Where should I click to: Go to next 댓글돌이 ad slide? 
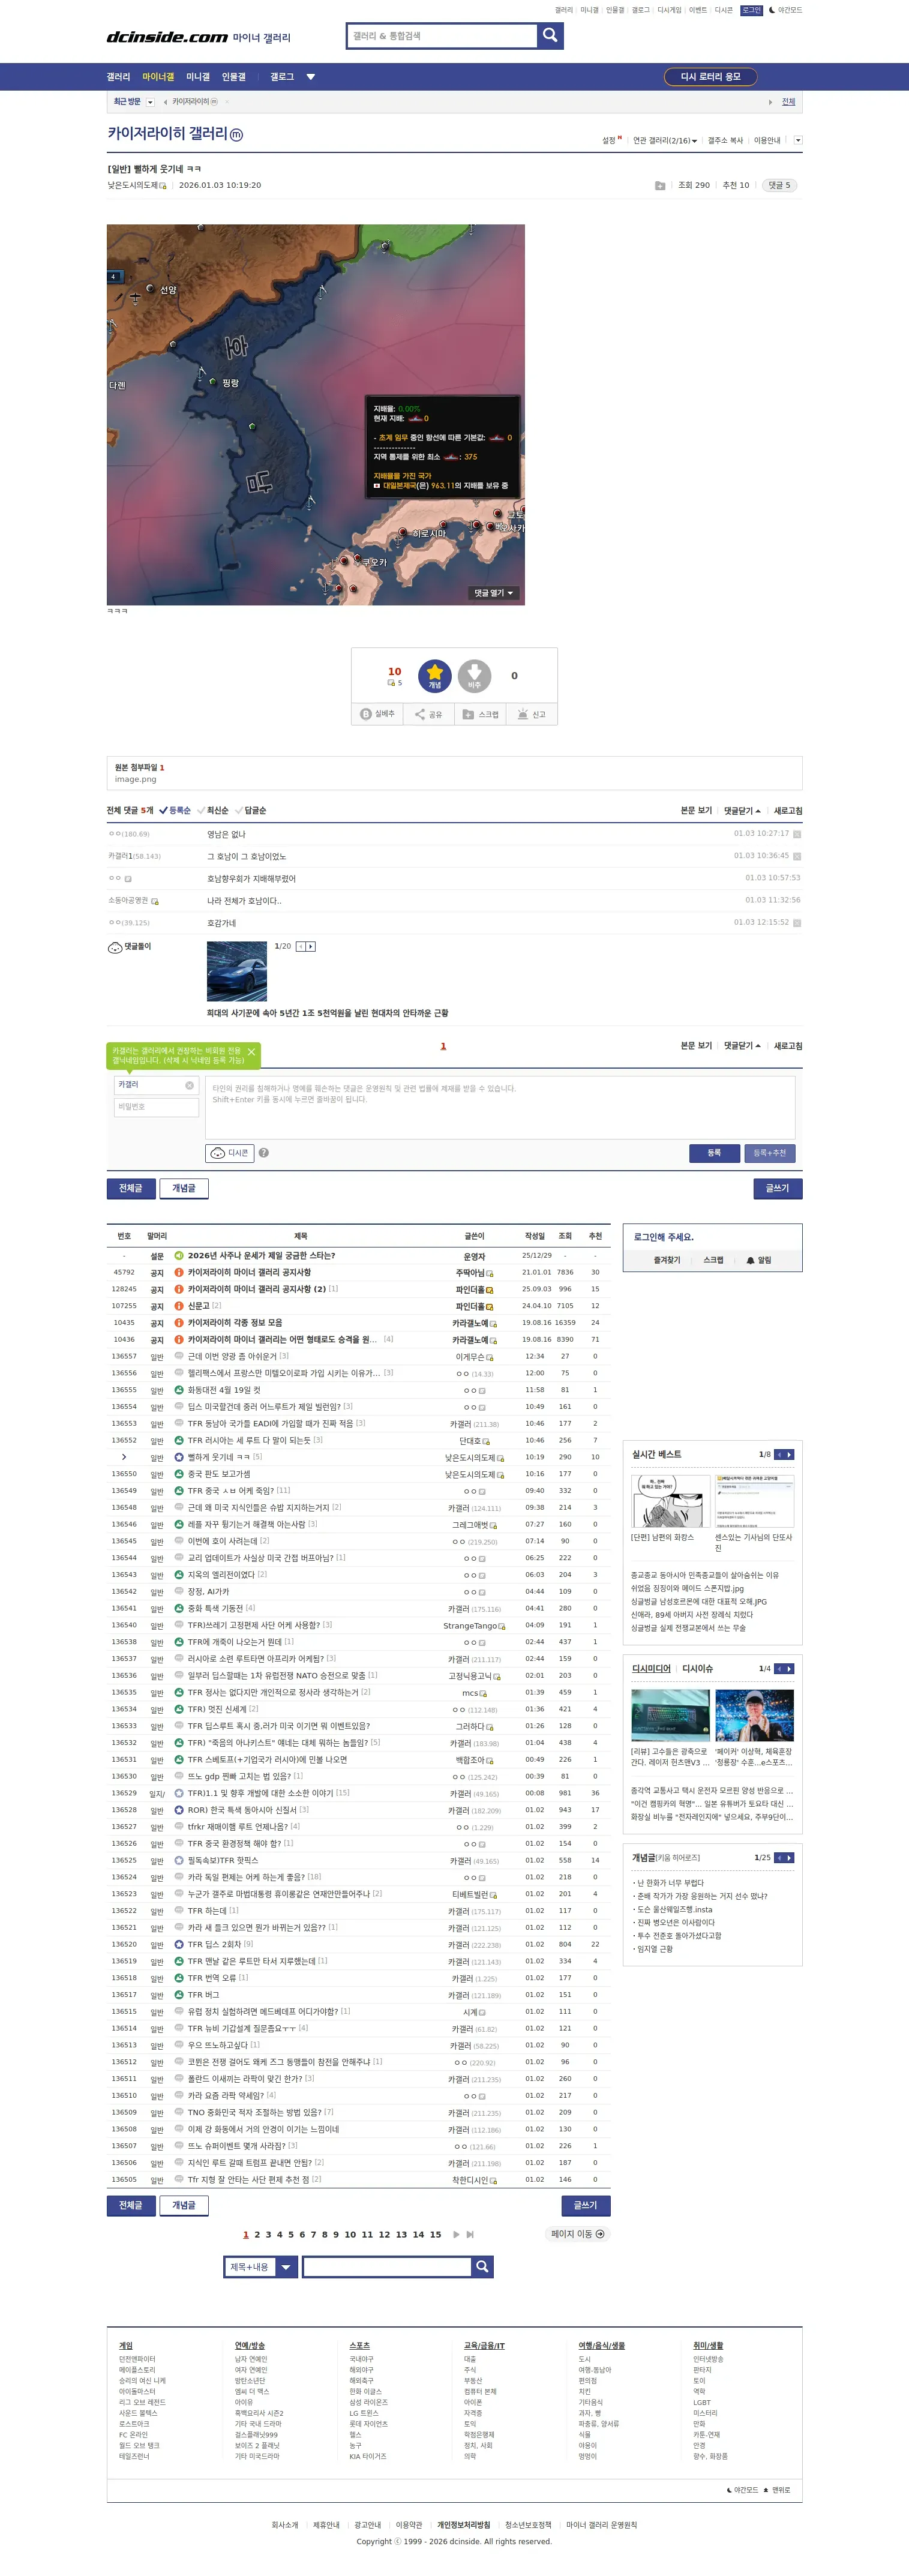click(311, 946)
